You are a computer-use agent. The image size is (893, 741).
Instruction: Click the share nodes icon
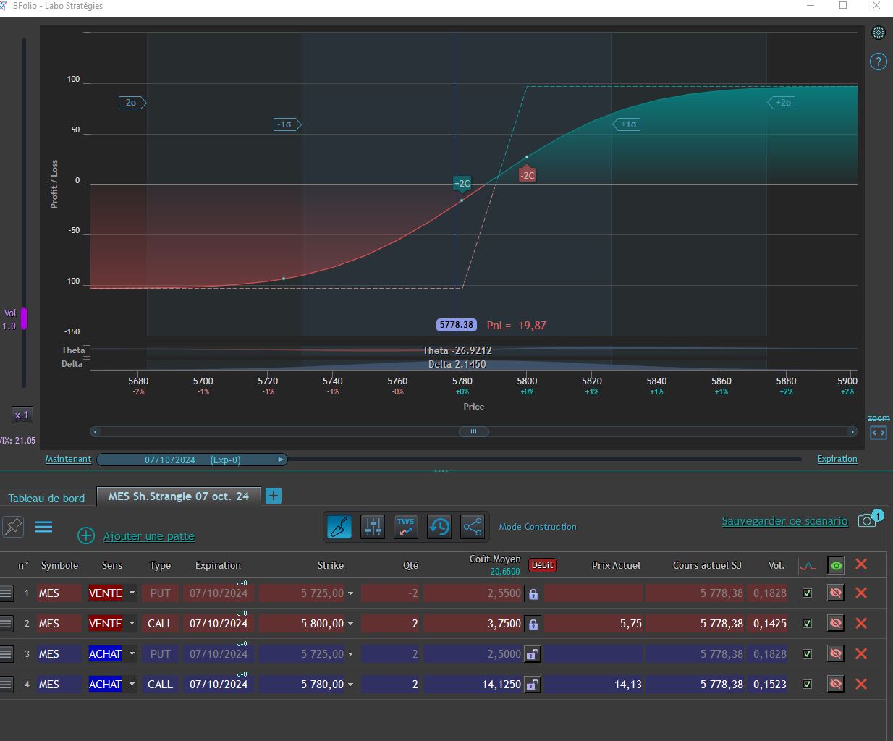[472, 526]
